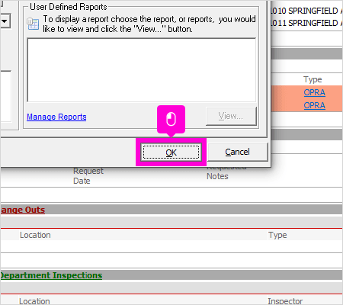
Task: Open the partially visible dropdown arrow at left
Action: (x=5, y=21)
